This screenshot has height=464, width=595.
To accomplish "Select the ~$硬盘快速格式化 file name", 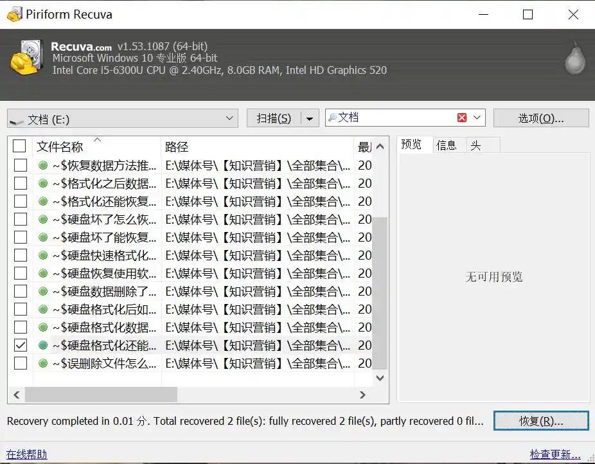I will [104, 255].
